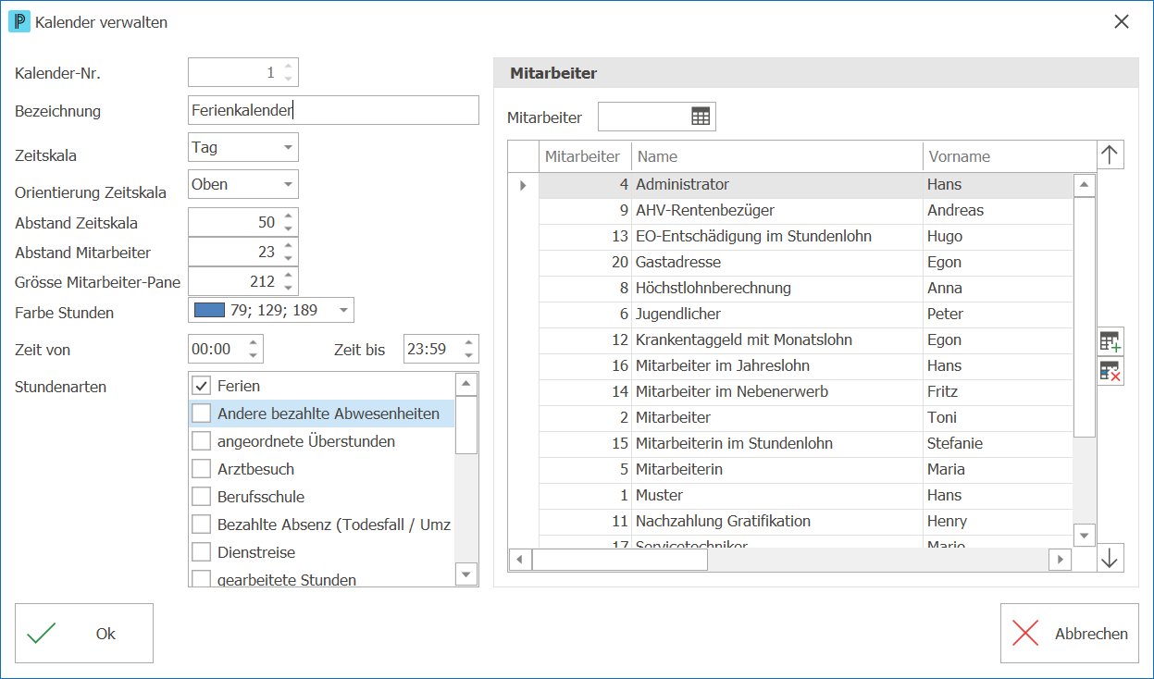Click the app logo in the title bar
The width and height of the screenshot is (1154, 679).
point(19,21)
